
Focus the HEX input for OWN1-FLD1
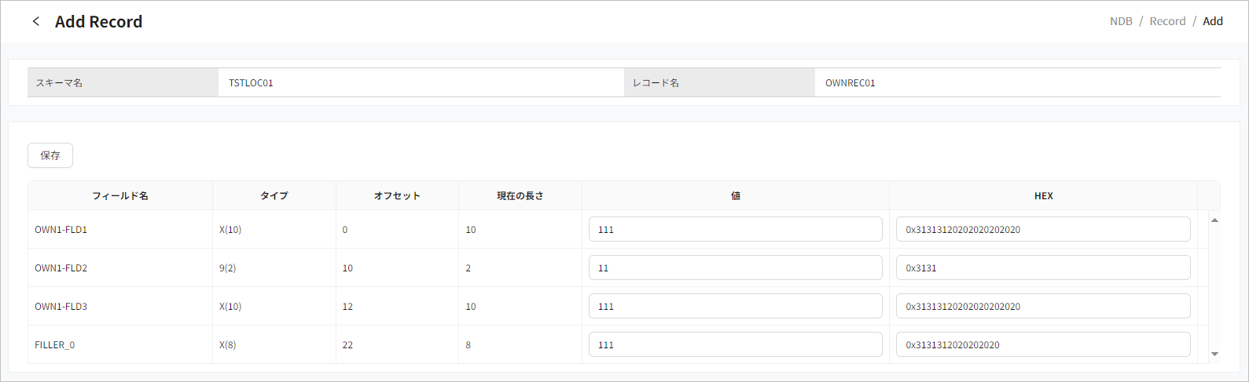(x=1042, y=230)
